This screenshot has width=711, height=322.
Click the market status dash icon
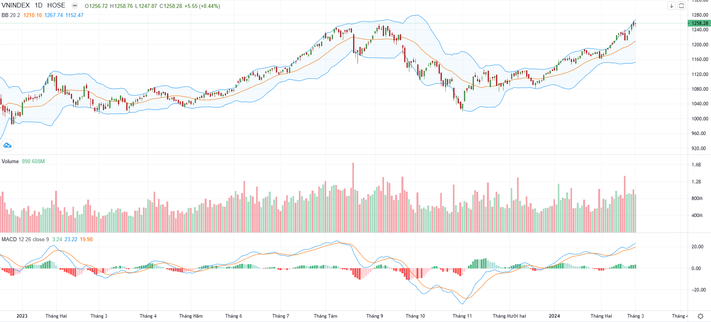click(x=74, y=6)
